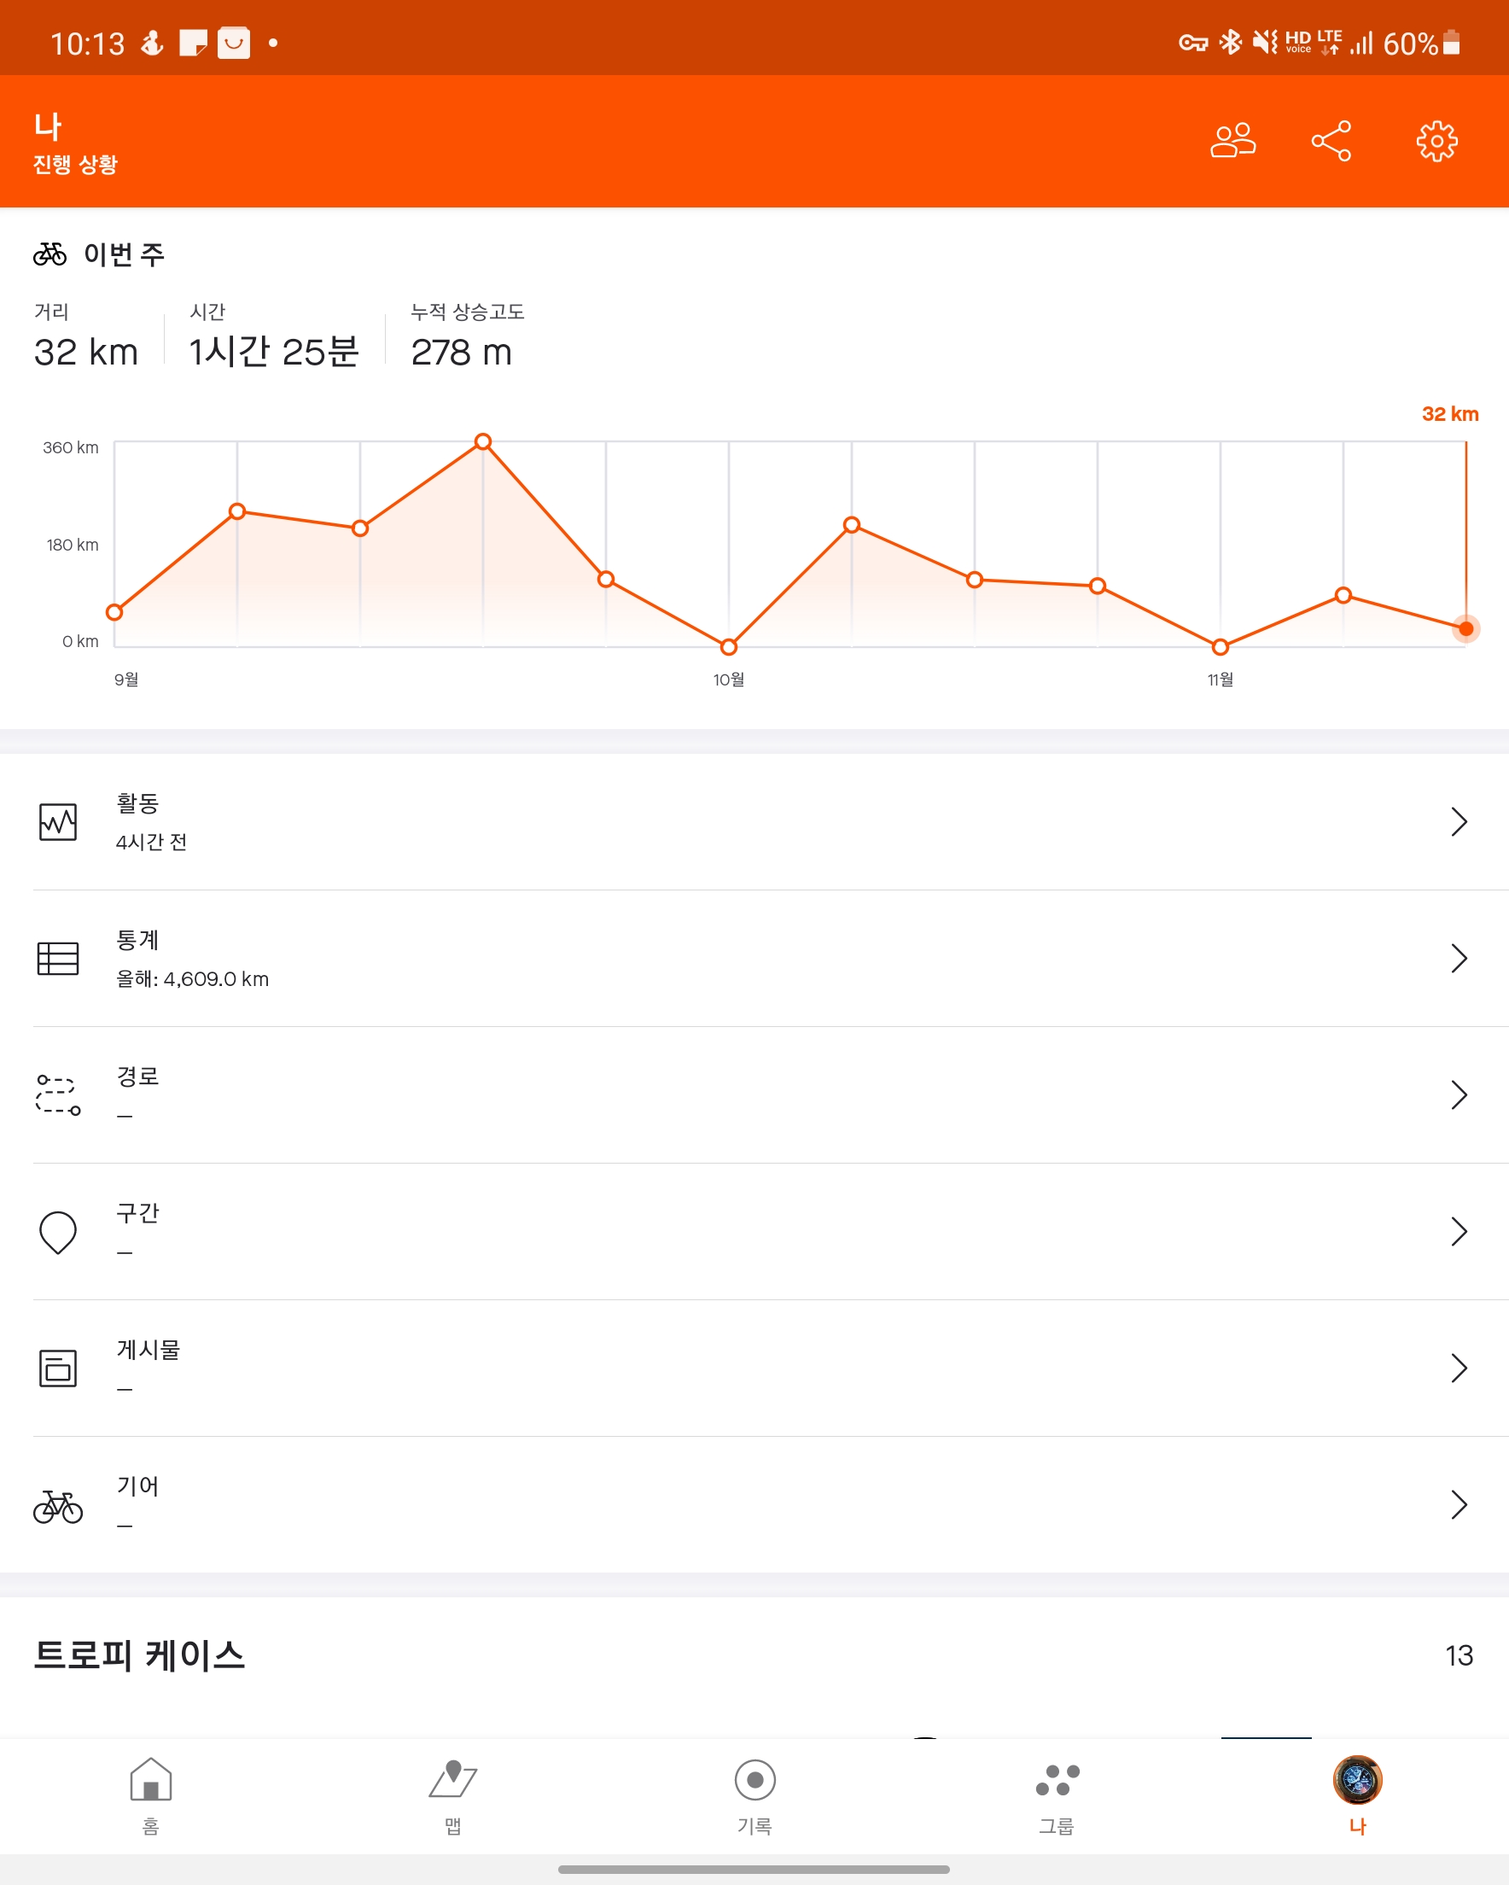This screenshot has width=1509, height=1885.
Task: Tap the 기어 bike gear icon
Action: pos(58,1506)
